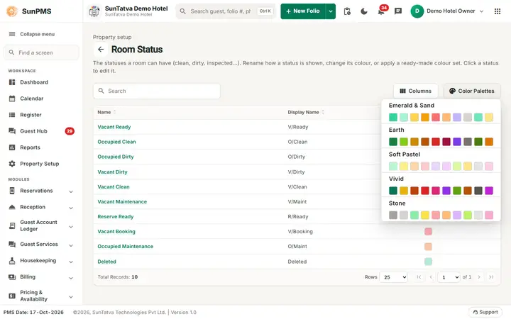Sort by the Display Name column arrows
Viewport: 511px width, 319px height.
point(323,112)
